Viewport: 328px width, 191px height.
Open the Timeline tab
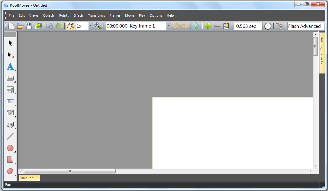[30, 178]
